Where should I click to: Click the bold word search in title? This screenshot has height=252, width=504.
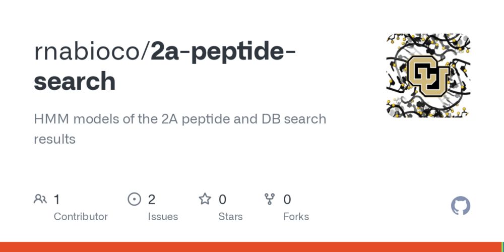click(x=75, y=81)
